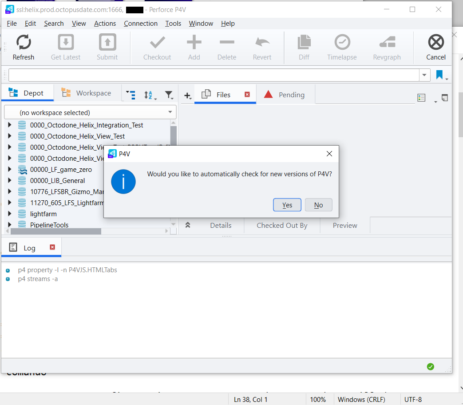Click the depot path address field
463x405 pixels.
[214, 75]
